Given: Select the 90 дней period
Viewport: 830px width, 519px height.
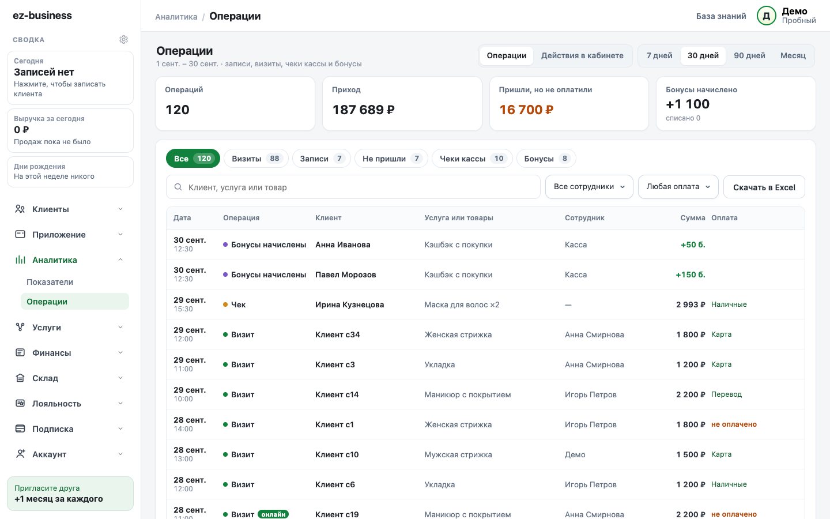Looking at the screenshot, I should pos(749,56).
